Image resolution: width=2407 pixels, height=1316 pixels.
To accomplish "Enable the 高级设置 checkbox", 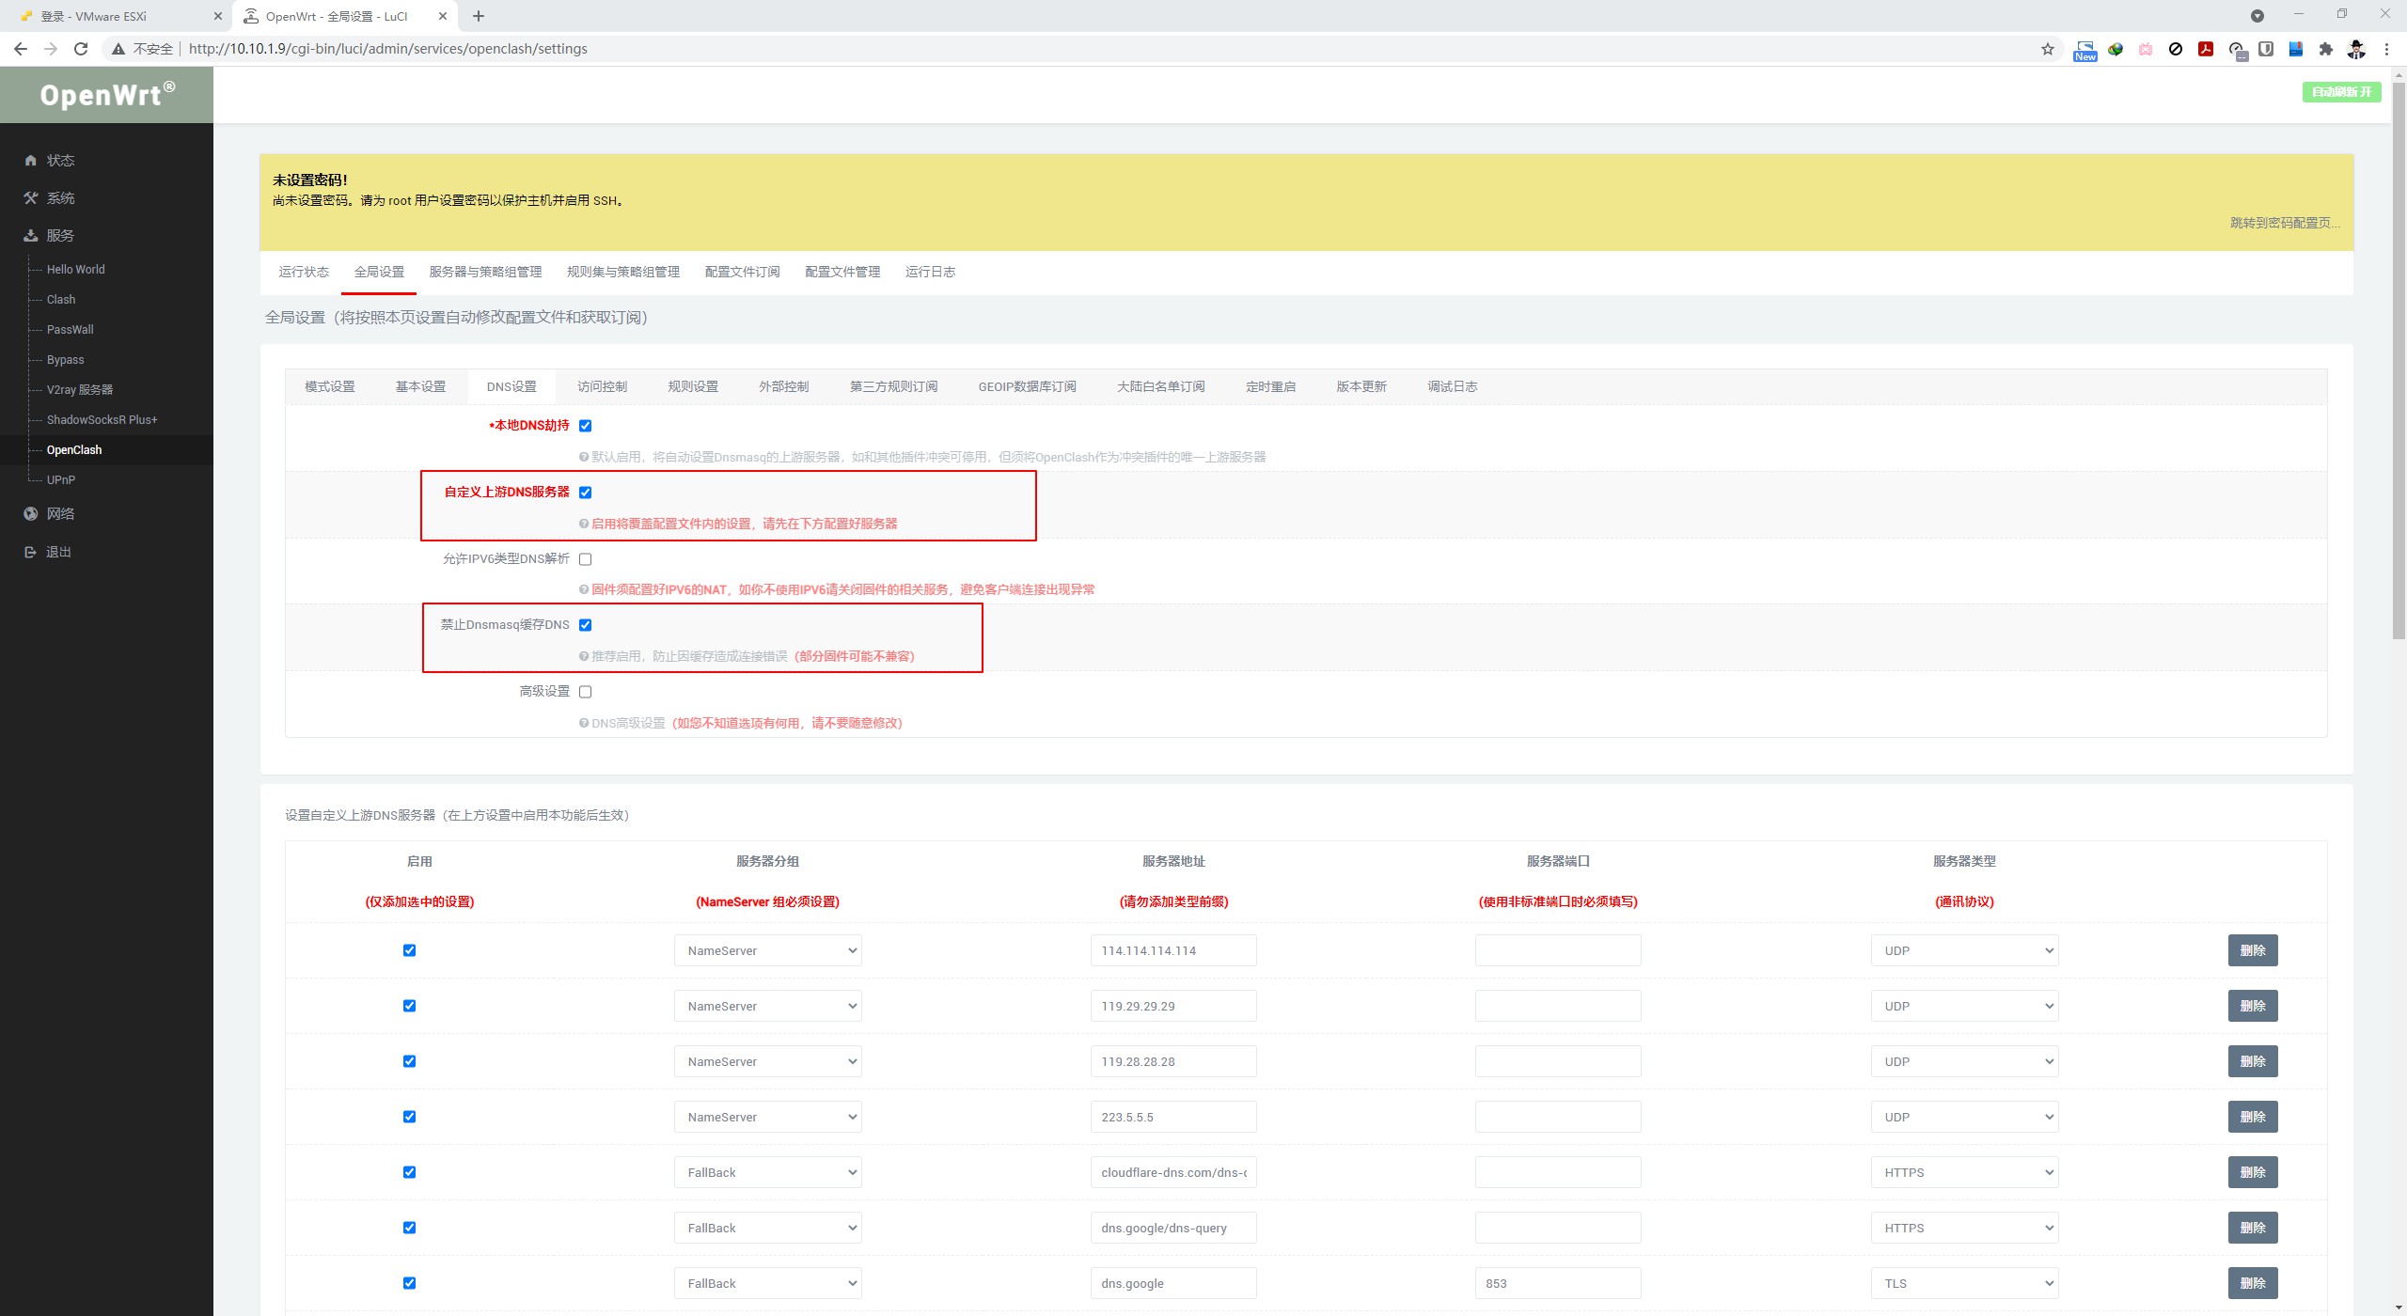I will (585, 692).
